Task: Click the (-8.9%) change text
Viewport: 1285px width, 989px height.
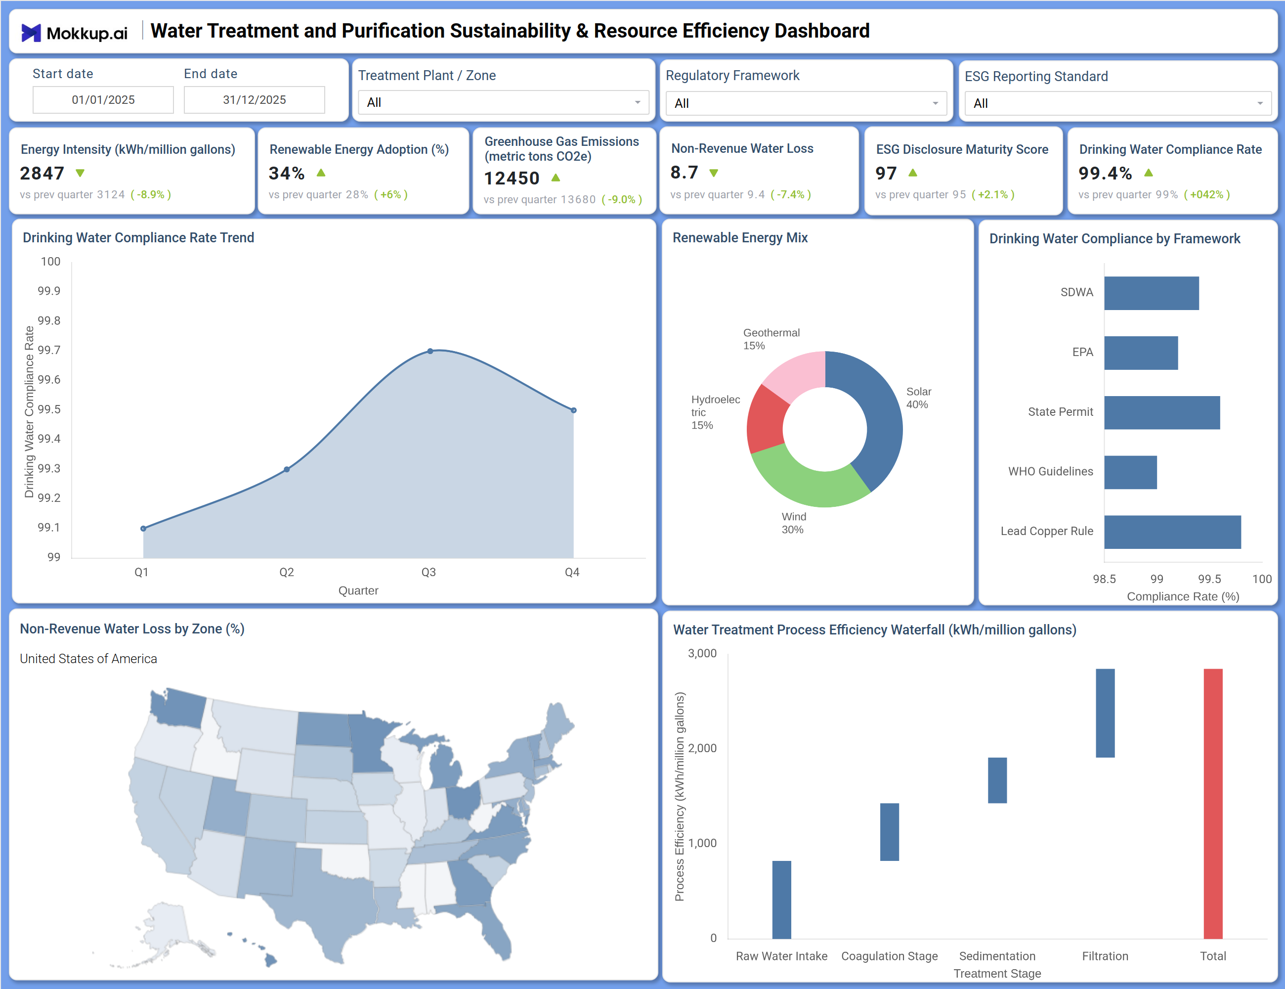Action: (x=151, y=194)
